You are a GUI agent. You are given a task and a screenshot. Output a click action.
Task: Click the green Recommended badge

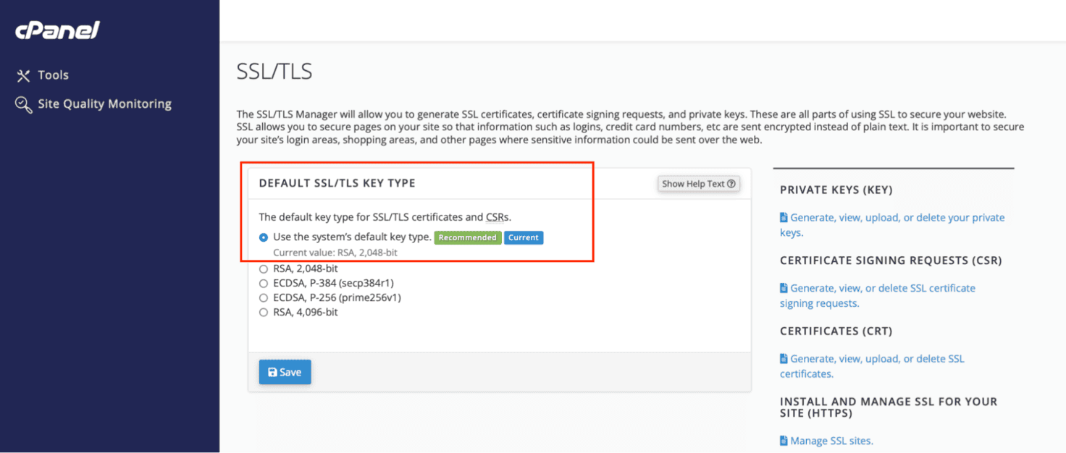coord(468,237)
